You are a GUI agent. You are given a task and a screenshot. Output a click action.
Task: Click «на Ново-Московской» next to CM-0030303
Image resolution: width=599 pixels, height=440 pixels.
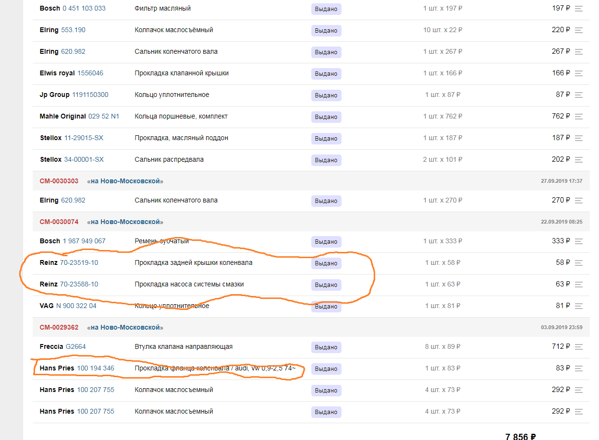(125, 181)
